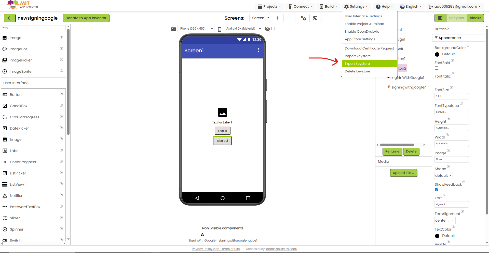
Task: Select the ListView component icon
Action: tap(5, 184)
